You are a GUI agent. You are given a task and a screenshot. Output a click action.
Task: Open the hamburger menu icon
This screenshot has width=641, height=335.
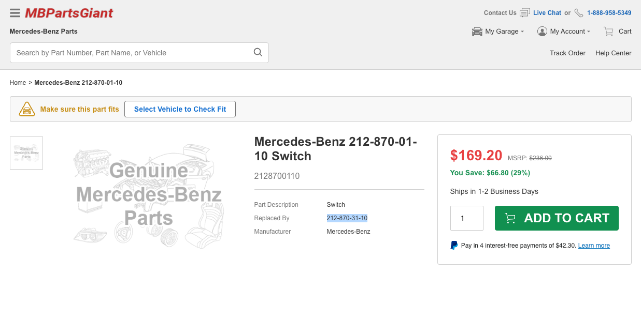click(15, 13)
